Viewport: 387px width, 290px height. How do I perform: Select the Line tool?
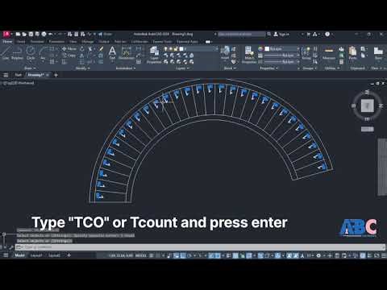6,52
